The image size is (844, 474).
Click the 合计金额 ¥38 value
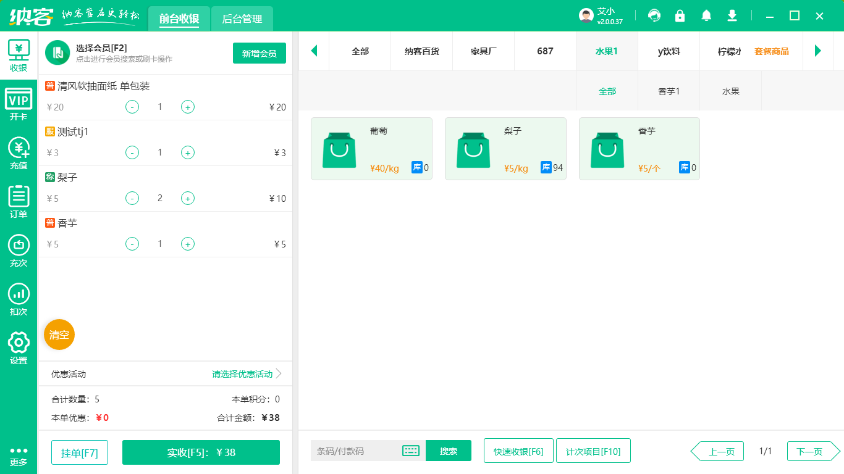[271, 418]
